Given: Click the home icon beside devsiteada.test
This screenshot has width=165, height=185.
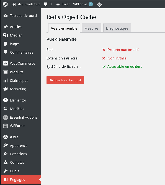Looking at the screenshot, I should pyautogui.click(x=14, y=4).
